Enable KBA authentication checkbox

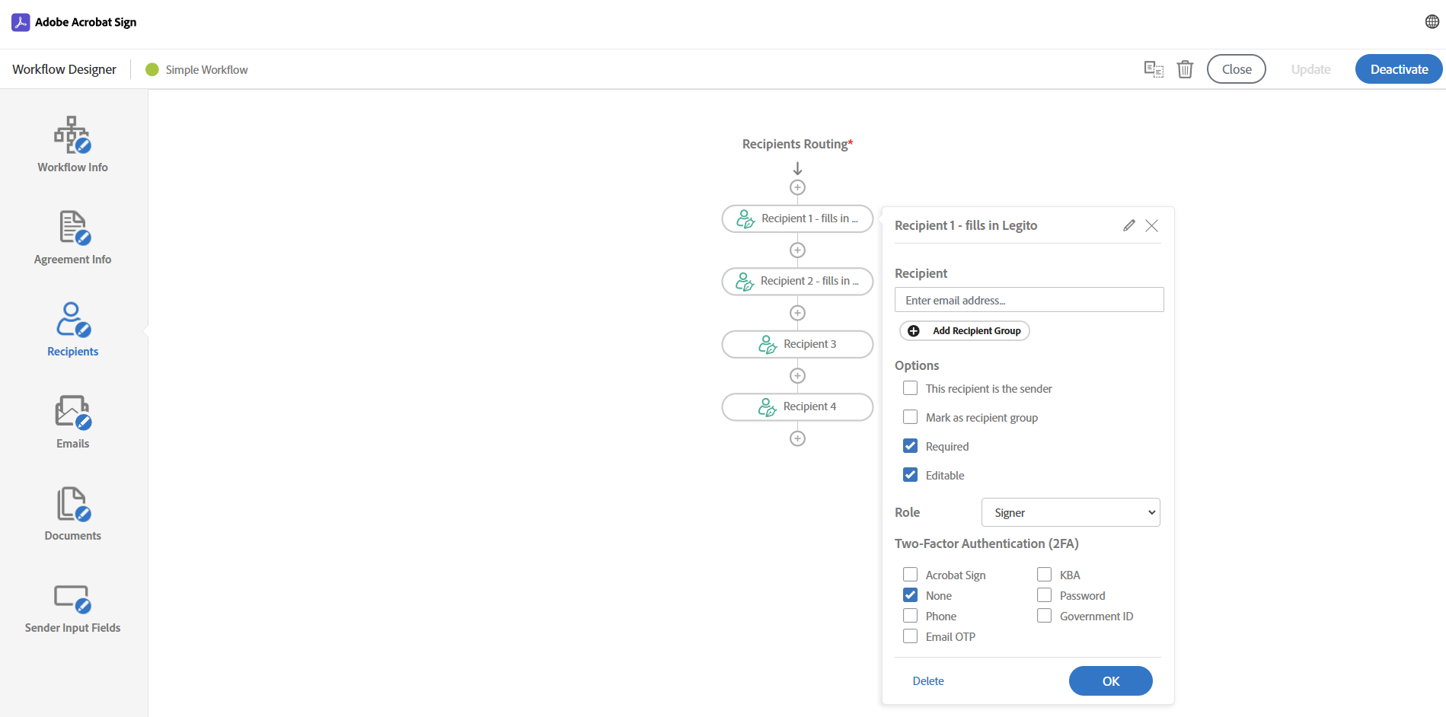tap(1044, 574)
